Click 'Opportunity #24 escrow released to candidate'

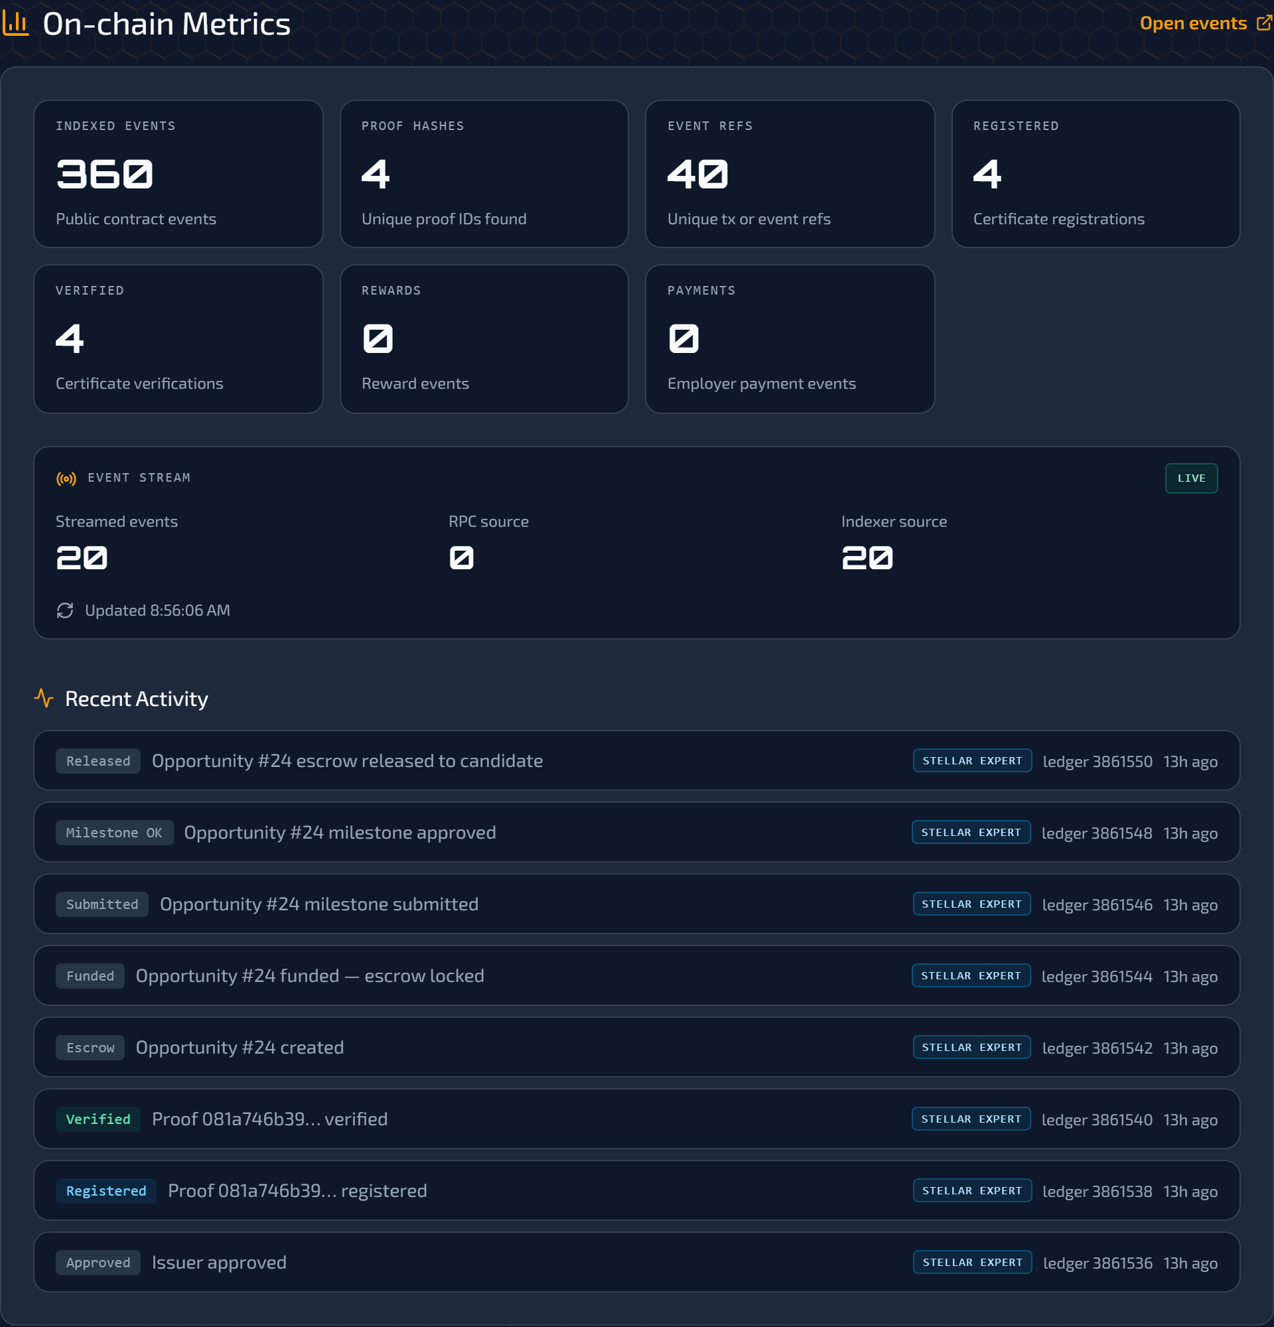coord(347,761)
